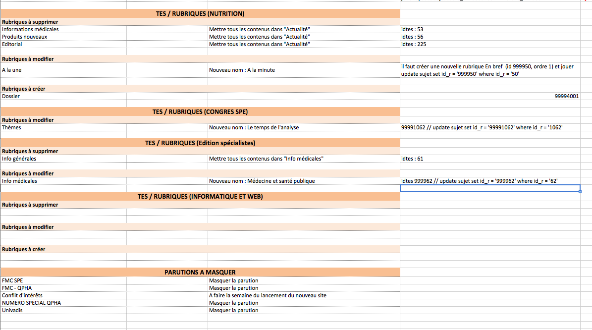Viewport: 592px width, 330px height.
Task: Select the "Thèmes" cell
Action: tap(12, 127)
